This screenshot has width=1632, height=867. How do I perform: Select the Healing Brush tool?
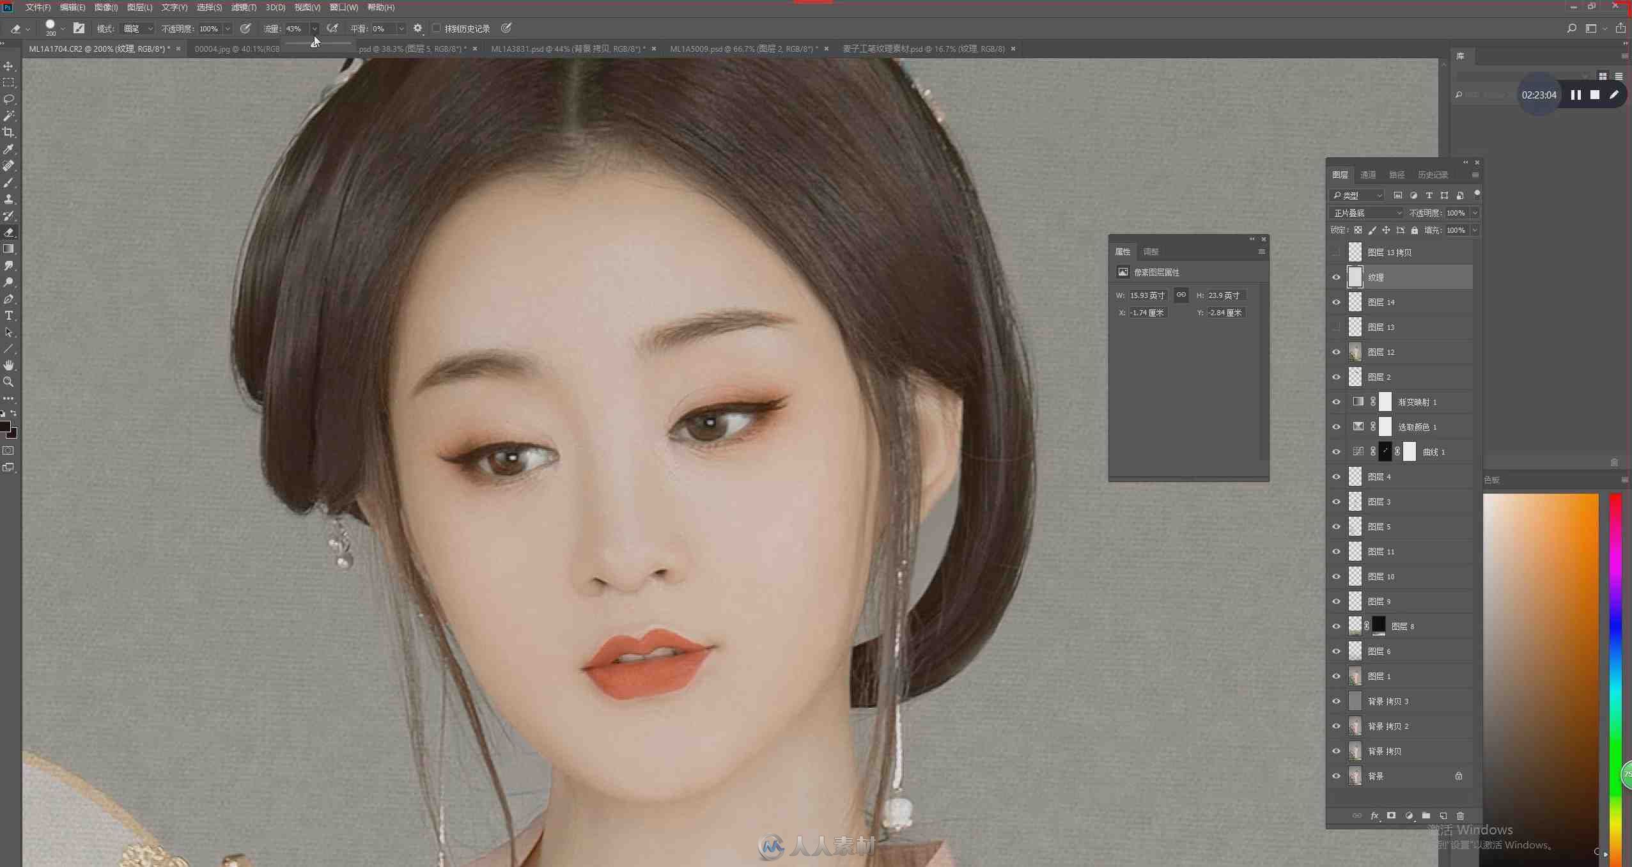[8, 166]
